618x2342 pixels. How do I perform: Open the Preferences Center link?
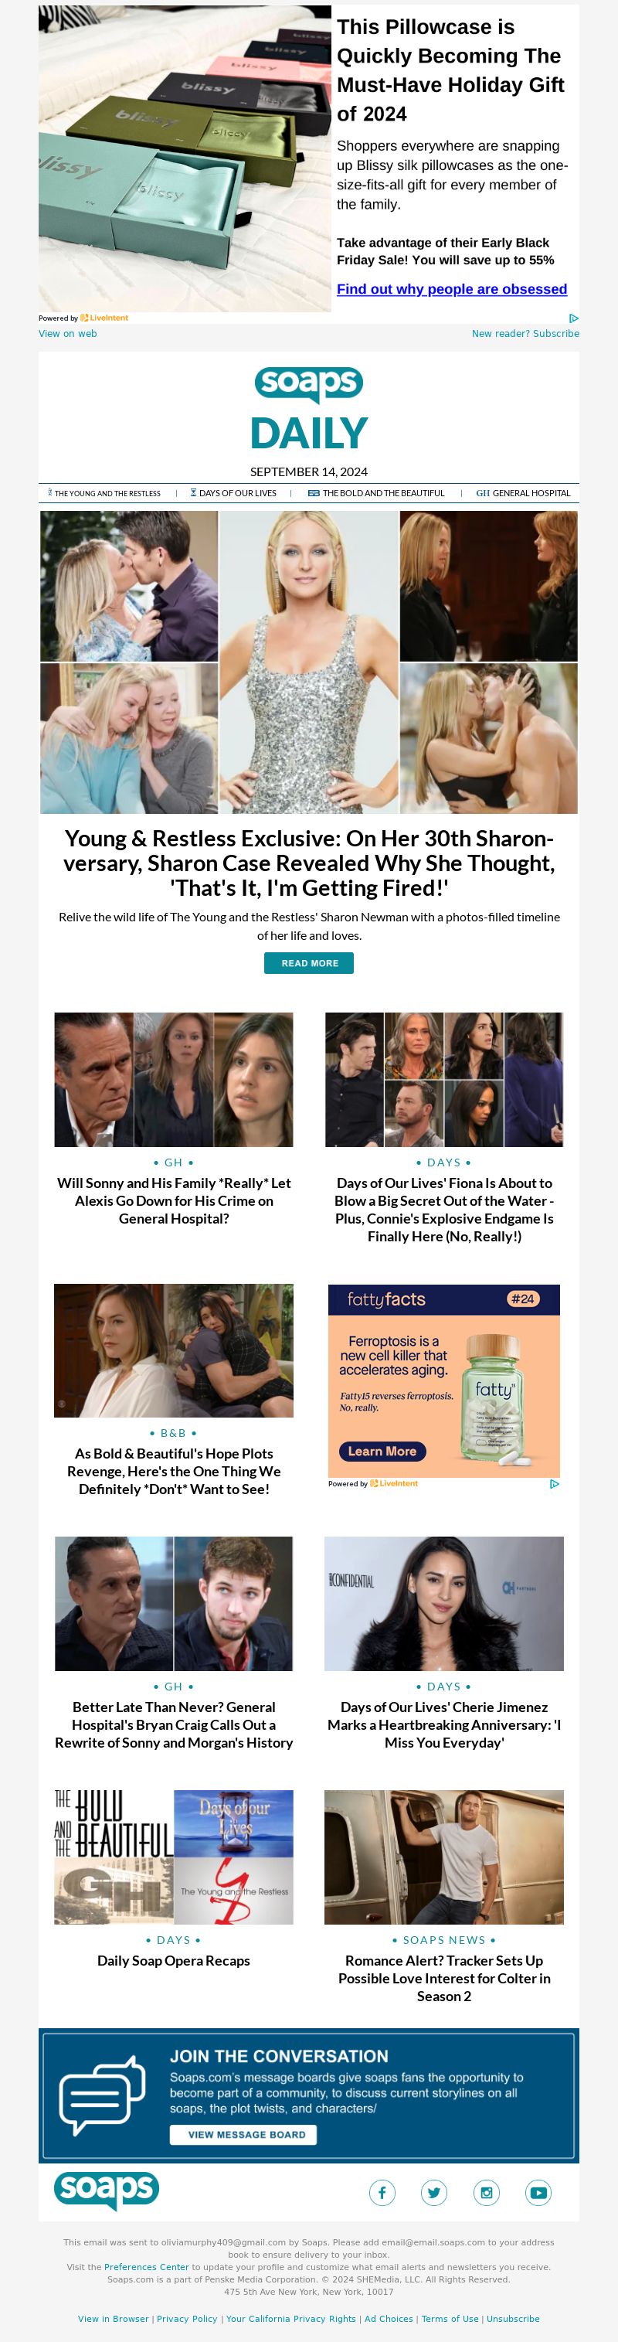[146, 2266]
